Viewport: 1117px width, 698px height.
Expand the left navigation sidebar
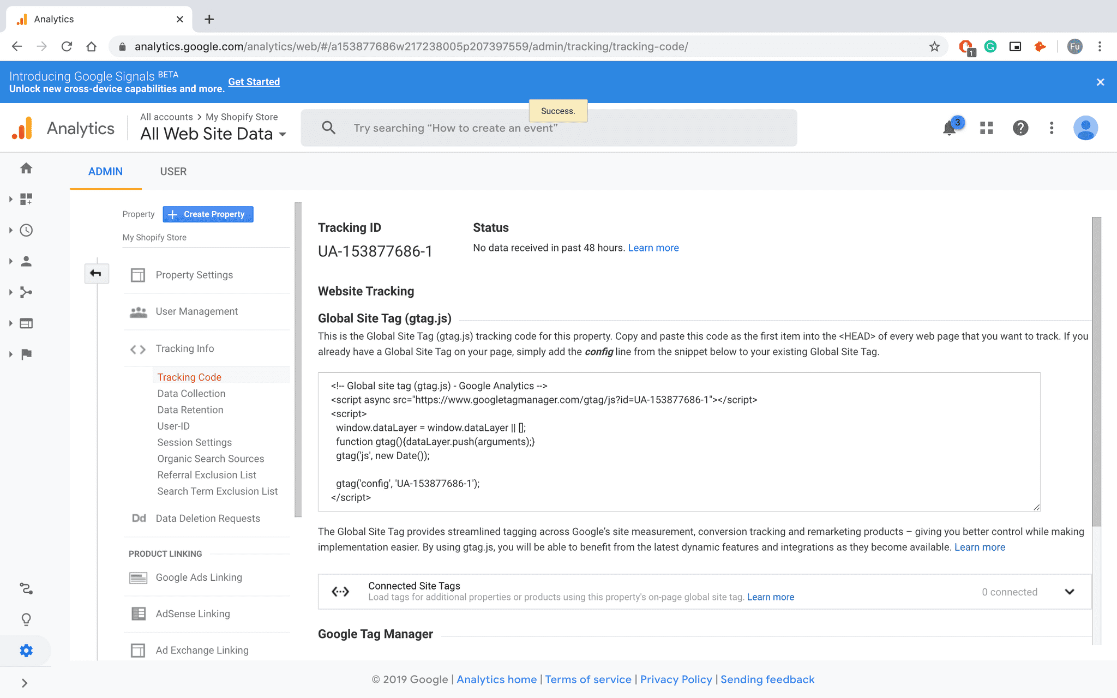[25, 683]
